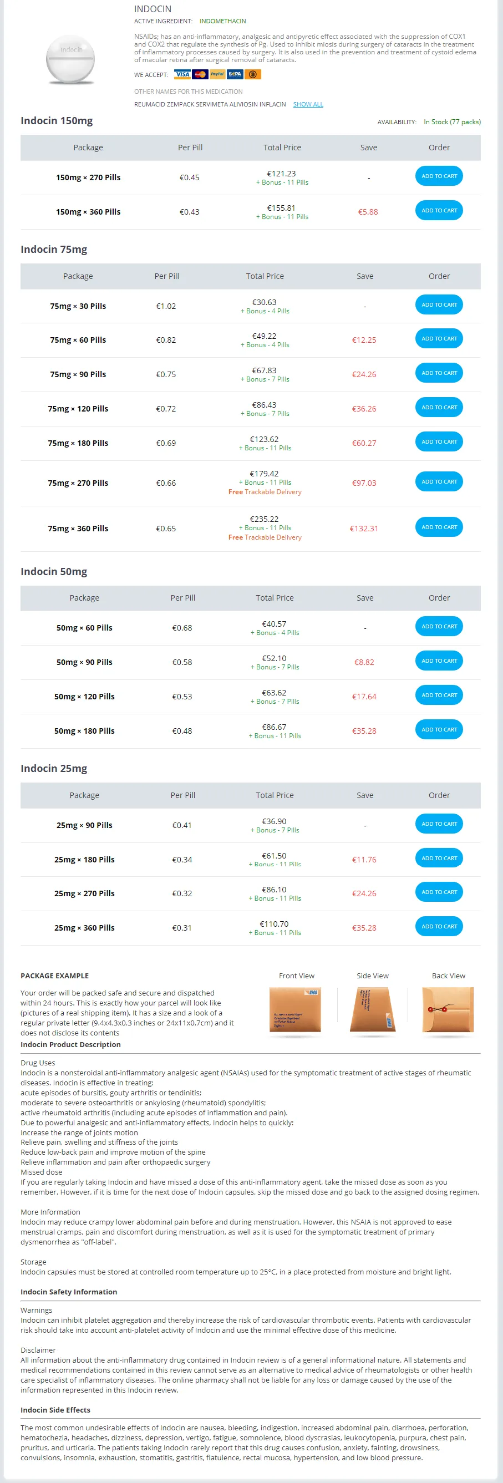
Task: Add 150mg × 360 Pills to cart
Action: pos(439,211)
